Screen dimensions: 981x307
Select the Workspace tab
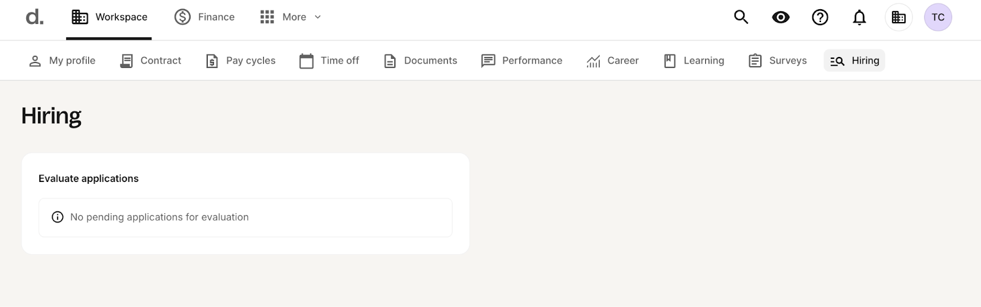click(x=109, y=17)
